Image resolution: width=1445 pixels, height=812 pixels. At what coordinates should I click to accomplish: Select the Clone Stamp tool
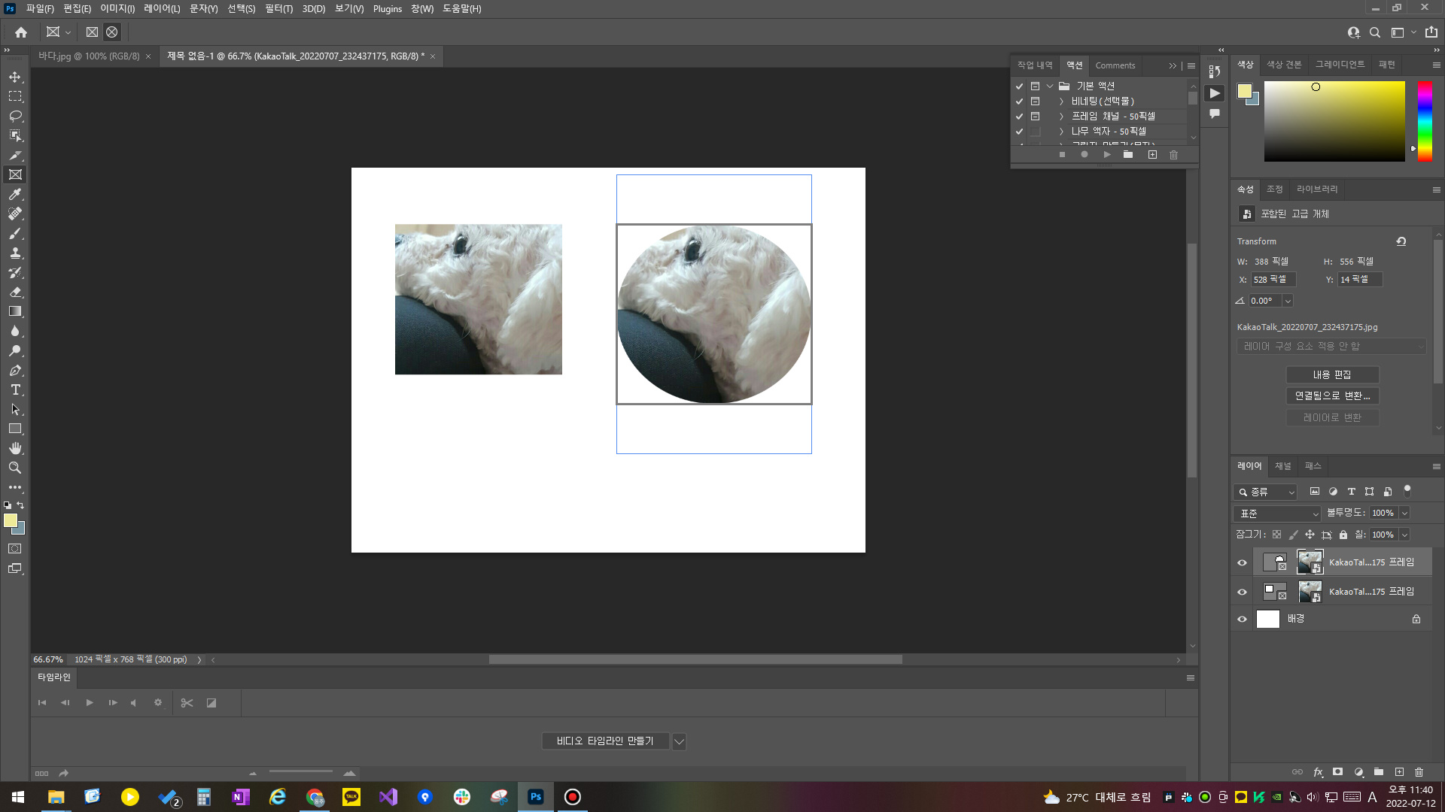pyautogui.click(x=15, y=253)
